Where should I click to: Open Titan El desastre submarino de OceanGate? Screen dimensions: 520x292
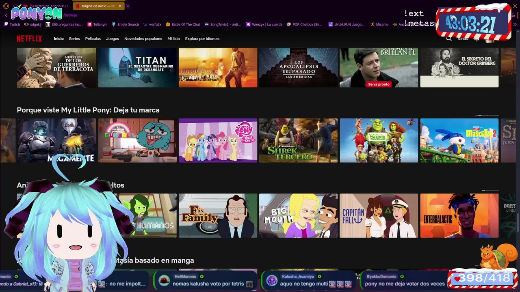tap(137, 67)
